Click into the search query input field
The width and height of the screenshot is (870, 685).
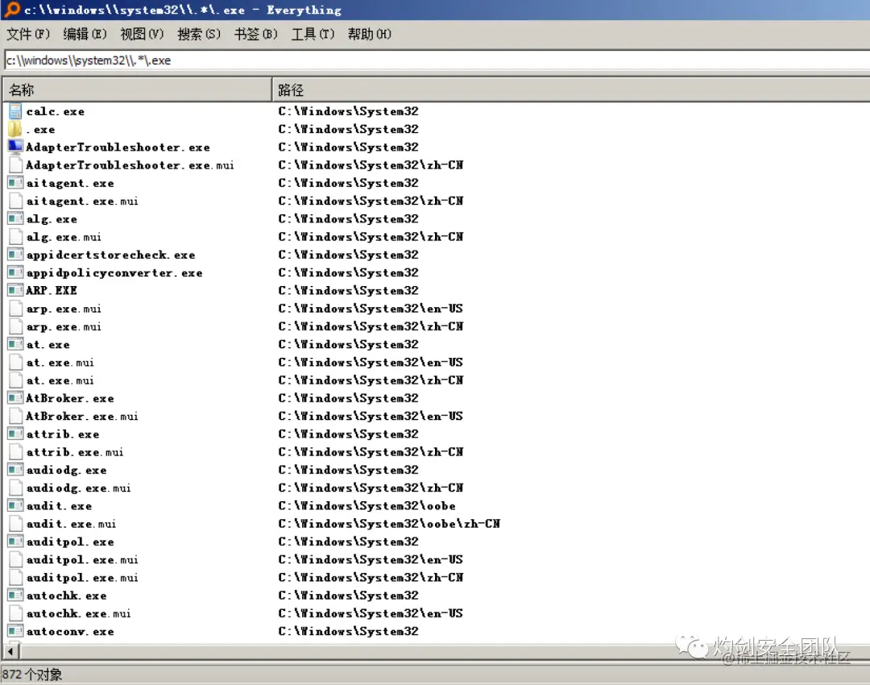coord(437,60)
